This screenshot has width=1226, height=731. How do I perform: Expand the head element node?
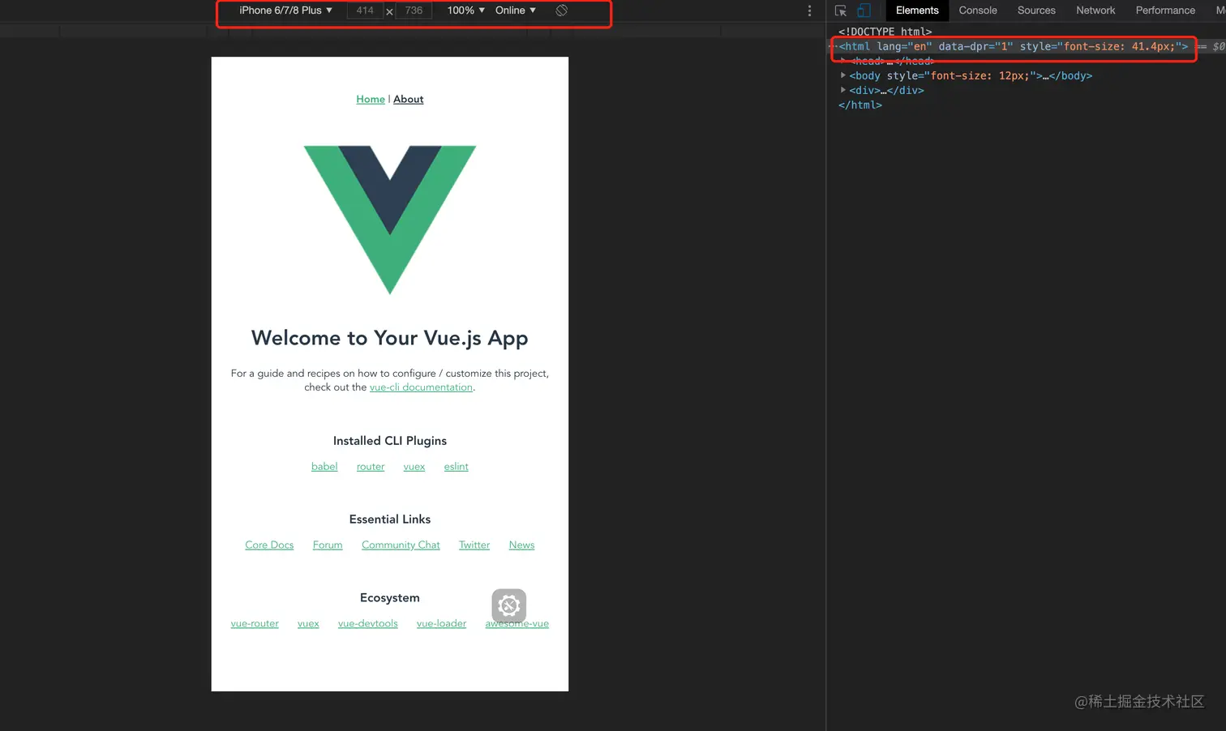[x=843, y=61]
